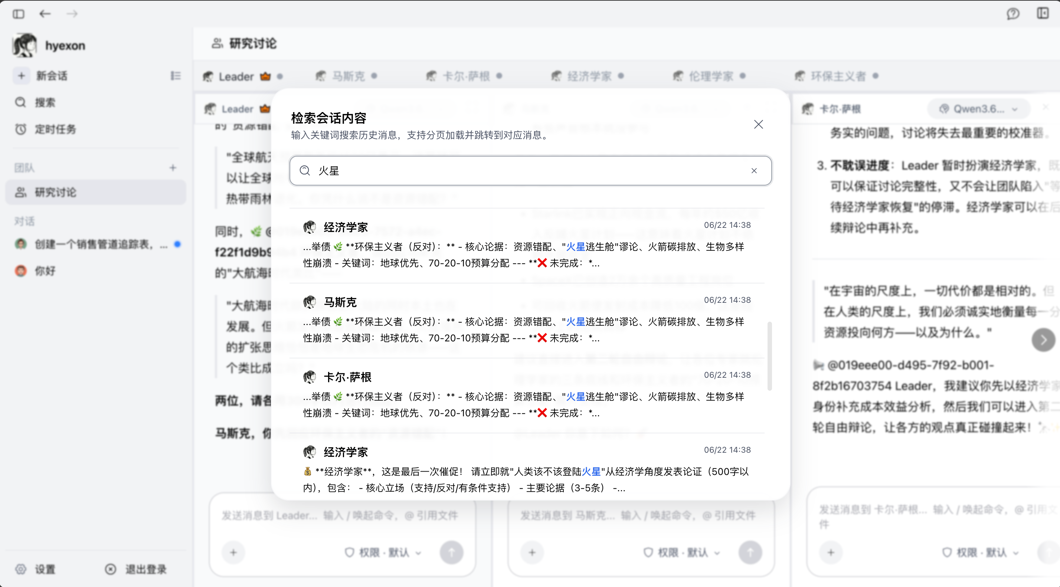Go forward with the right arrow

coord(72,14)
